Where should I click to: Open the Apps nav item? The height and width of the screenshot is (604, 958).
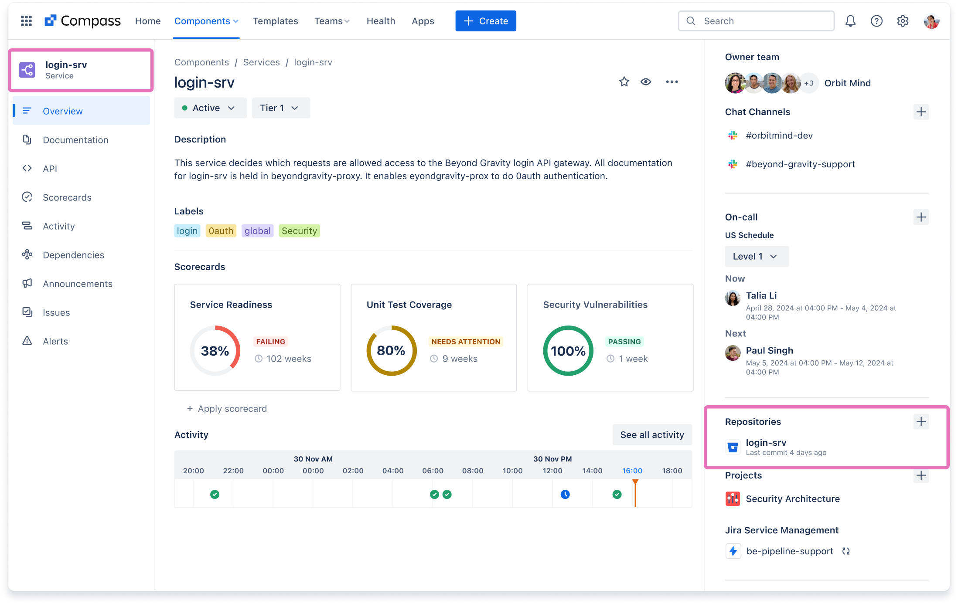coord(423,21)
